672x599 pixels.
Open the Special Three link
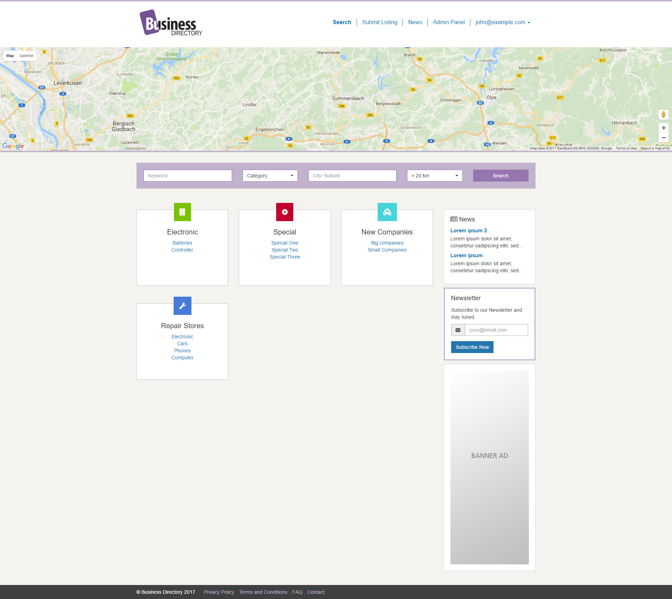click(x=285, y=257)
